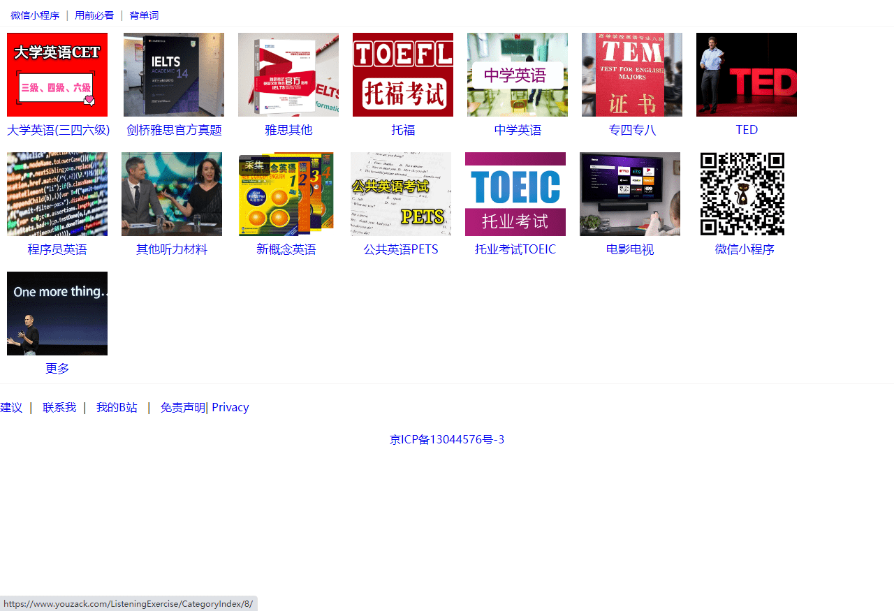
Task: Click the TEM 证书 category image
Action: 632,75
